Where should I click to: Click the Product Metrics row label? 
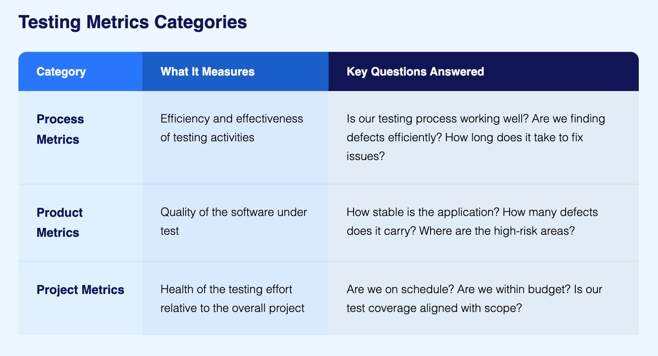coord(60,222)
